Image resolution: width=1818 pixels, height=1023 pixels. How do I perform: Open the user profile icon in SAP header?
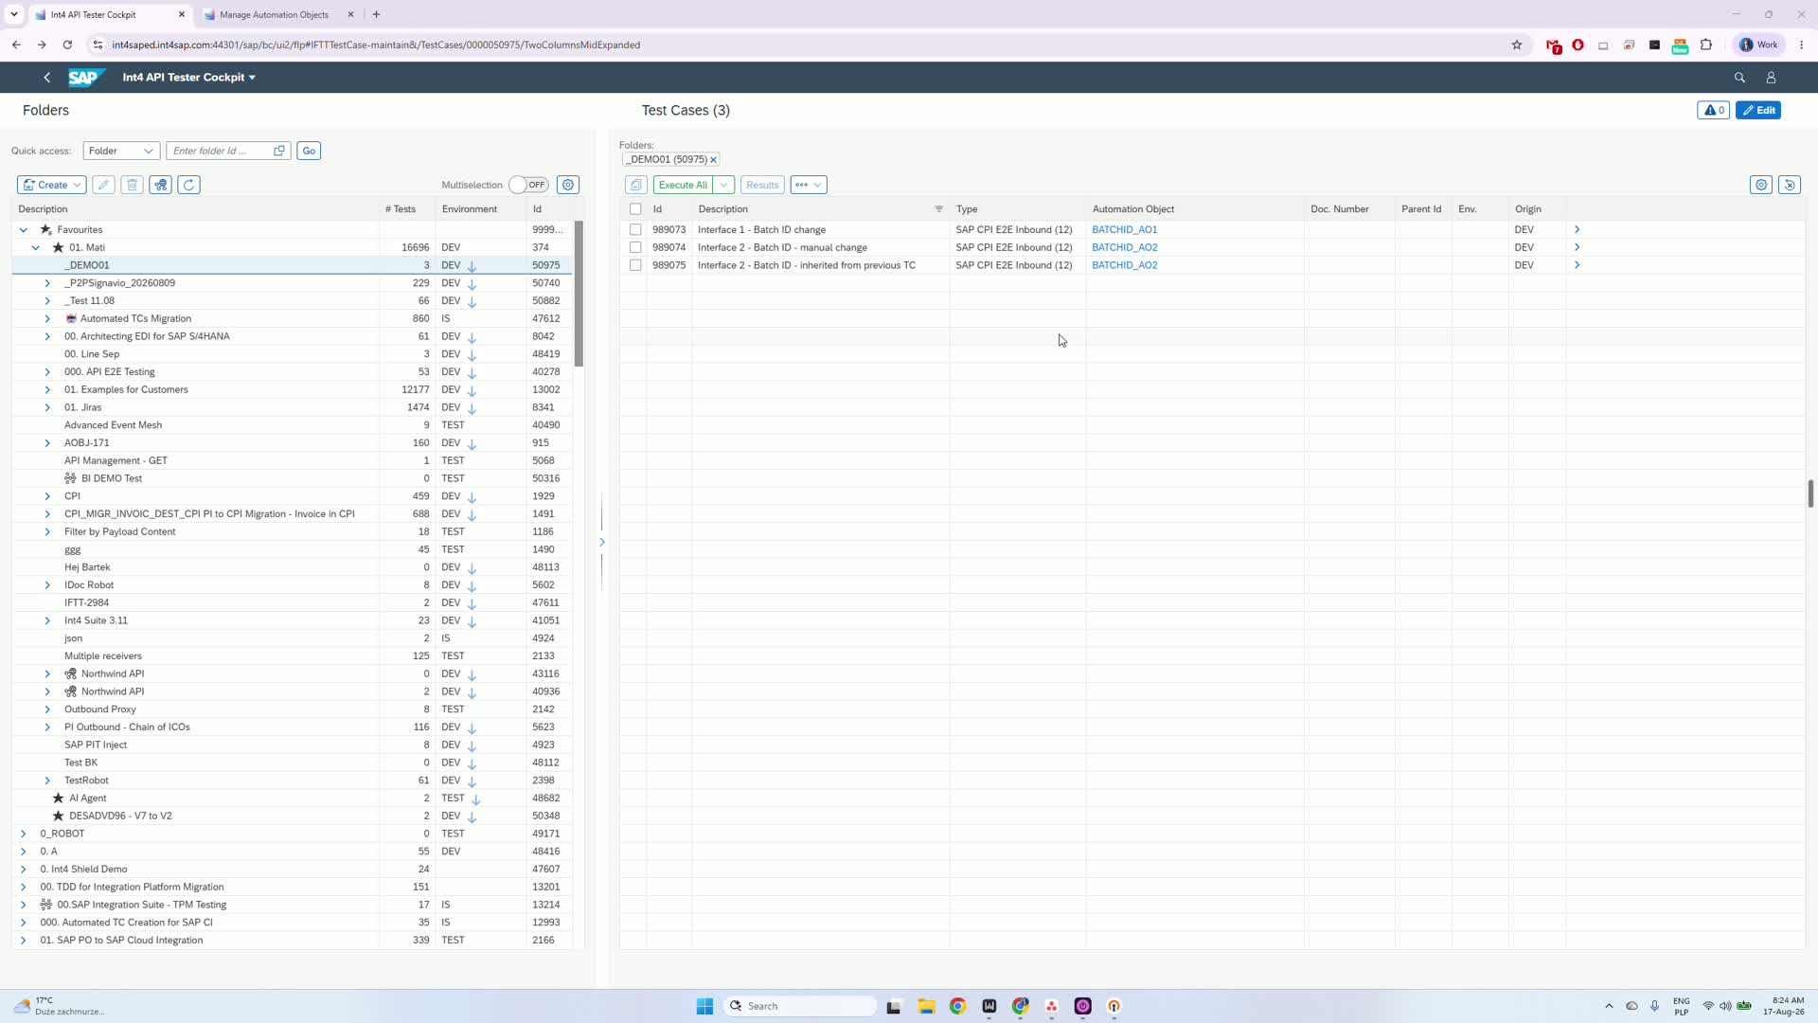1771,78
